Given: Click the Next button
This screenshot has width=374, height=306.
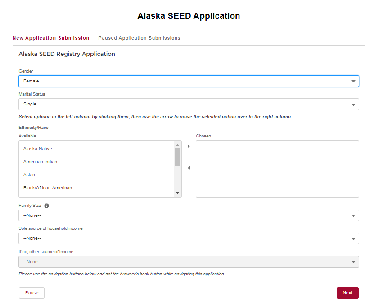Looking at the screenshot, I should [347, 293].
